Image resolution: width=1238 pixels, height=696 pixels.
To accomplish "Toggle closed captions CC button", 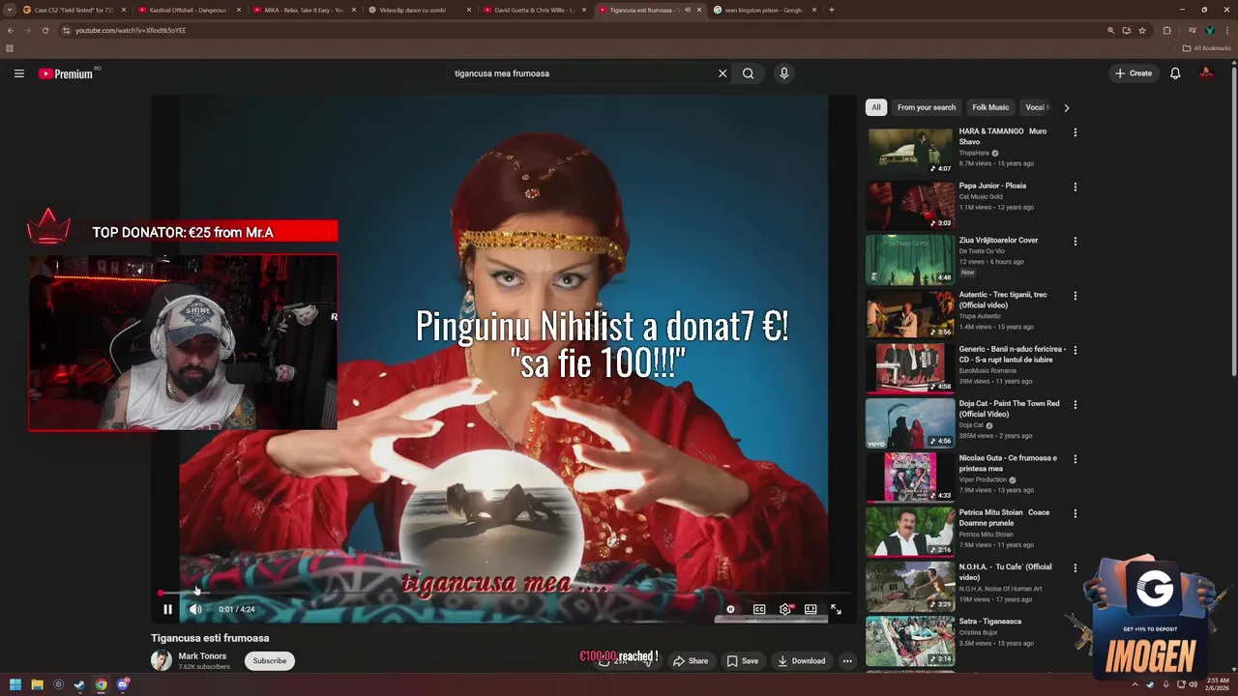I will coord(759,609).
